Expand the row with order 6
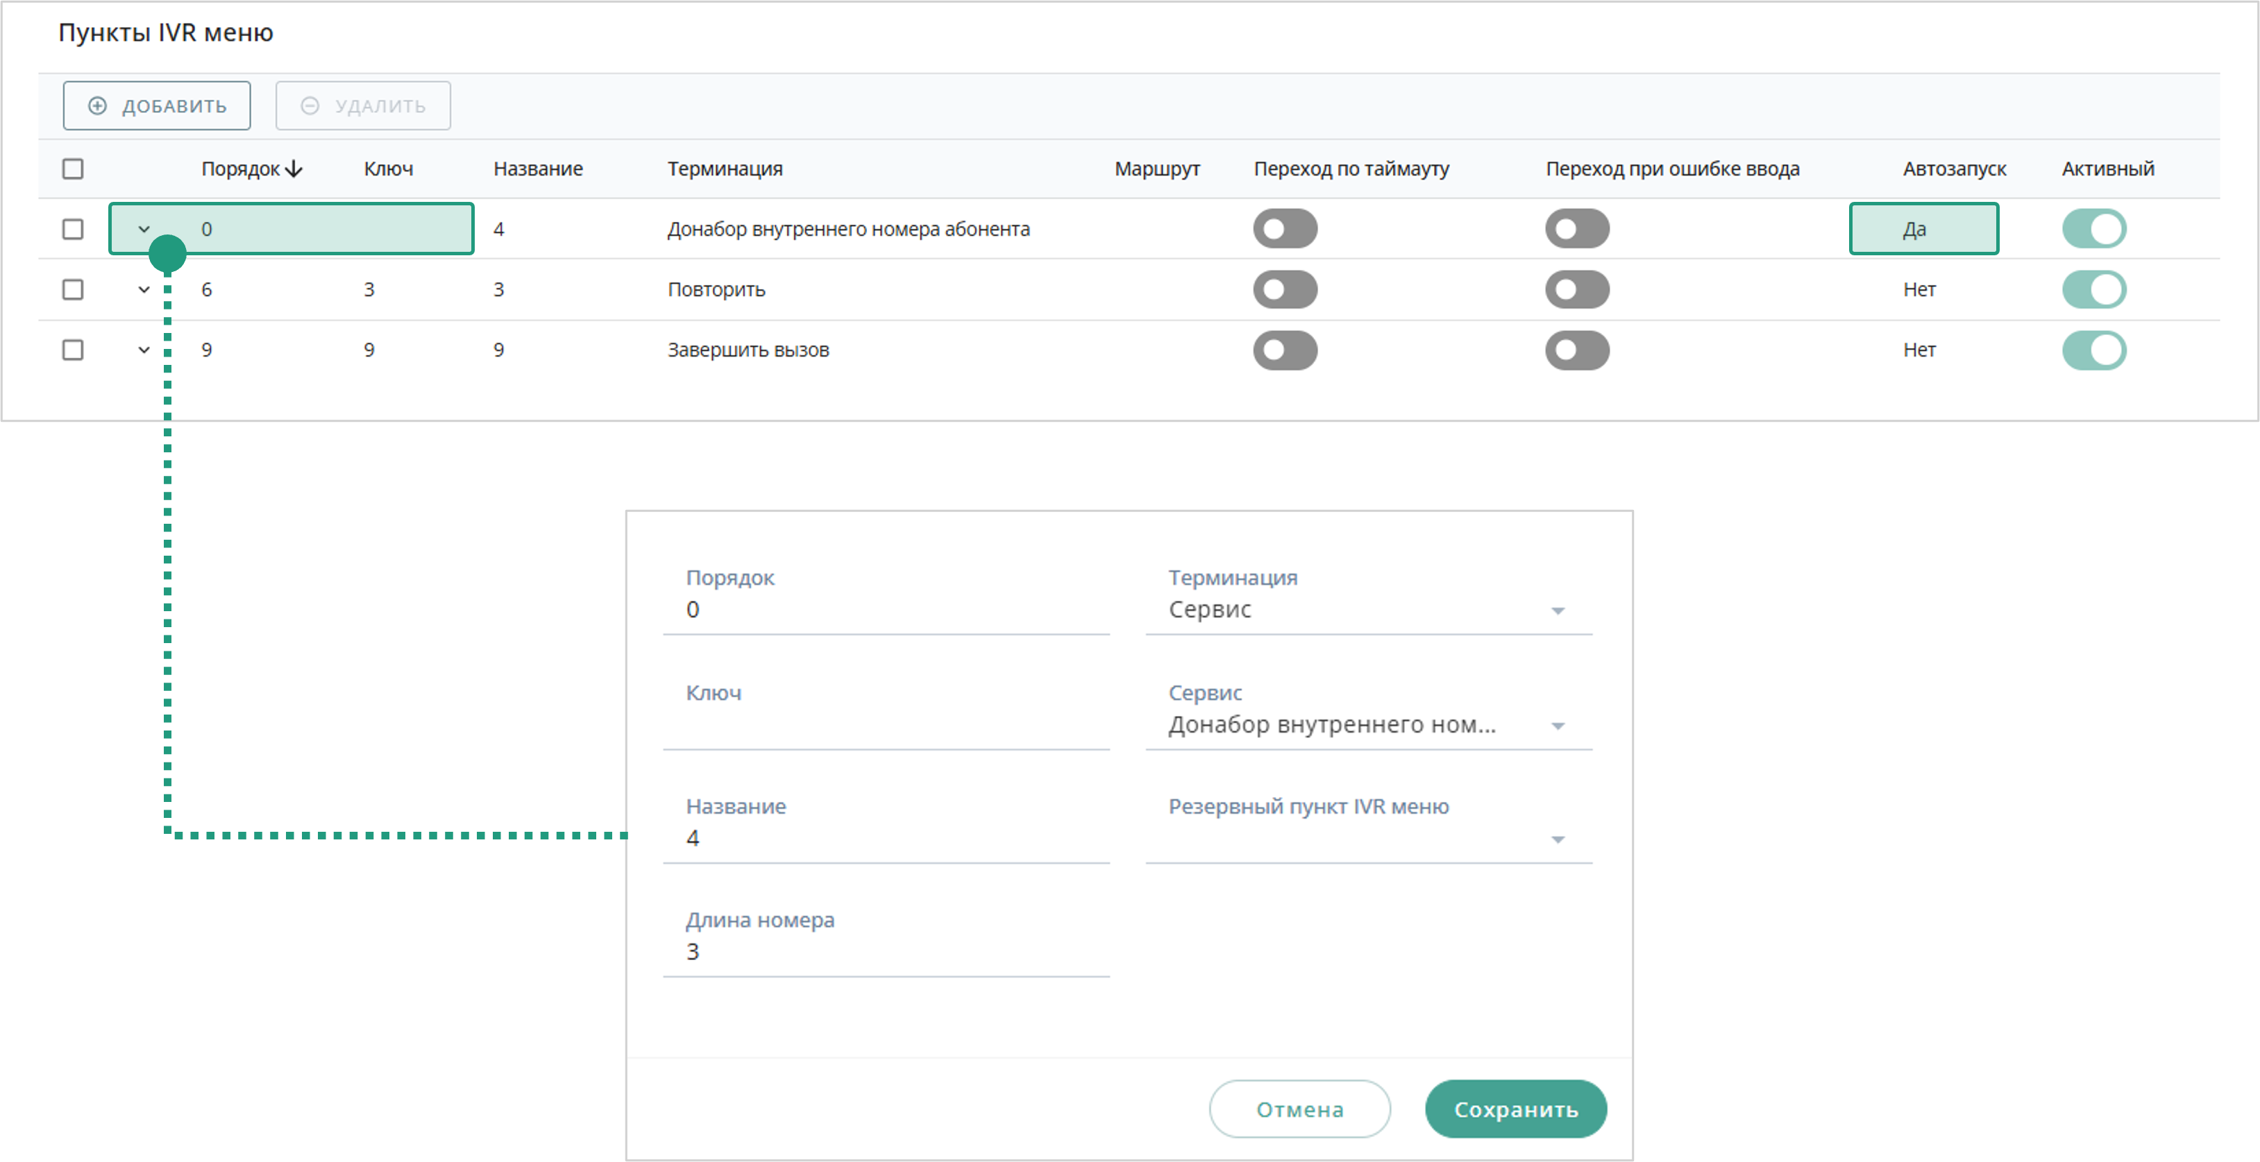 [x=144, y=289]
